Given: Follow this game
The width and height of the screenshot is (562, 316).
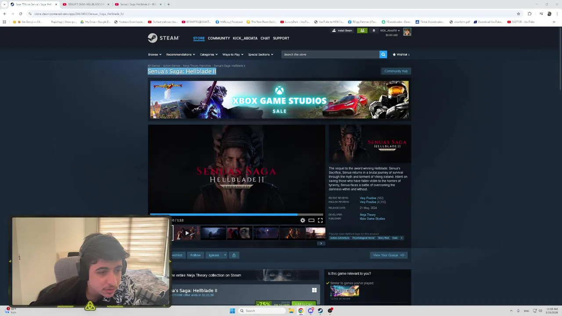Looking at the screenshot, I should pos(195,255).
